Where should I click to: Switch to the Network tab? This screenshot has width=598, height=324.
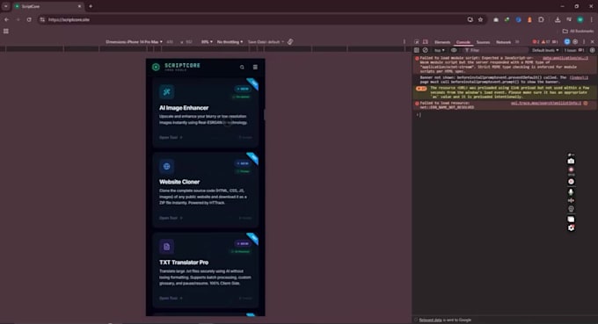point(503,42)
